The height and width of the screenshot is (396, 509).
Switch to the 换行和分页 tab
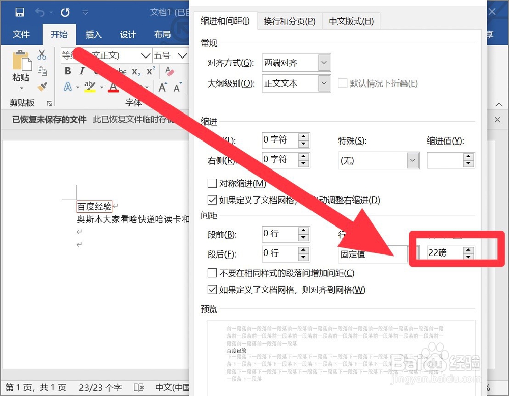point(290,21)
